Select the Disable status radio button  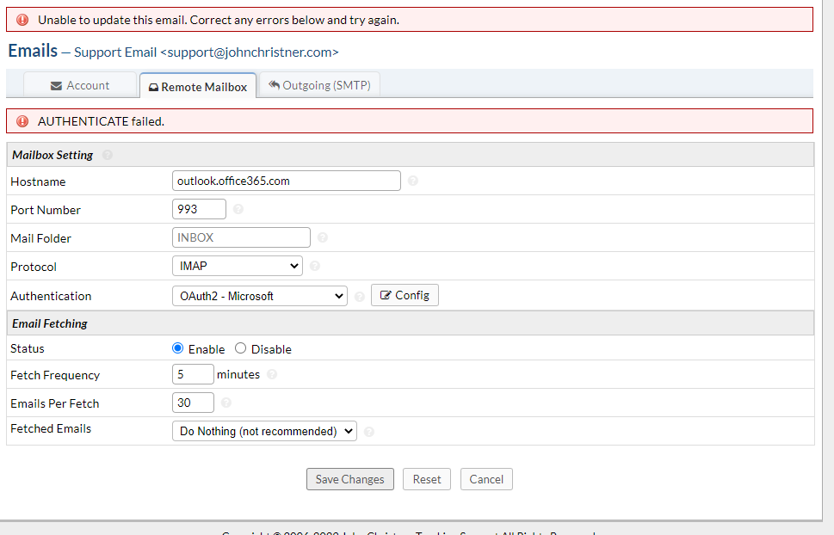click(241, 348)
